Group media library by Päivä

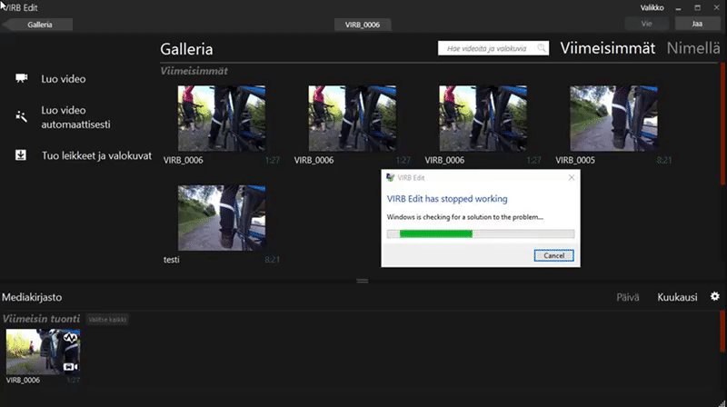627,297
